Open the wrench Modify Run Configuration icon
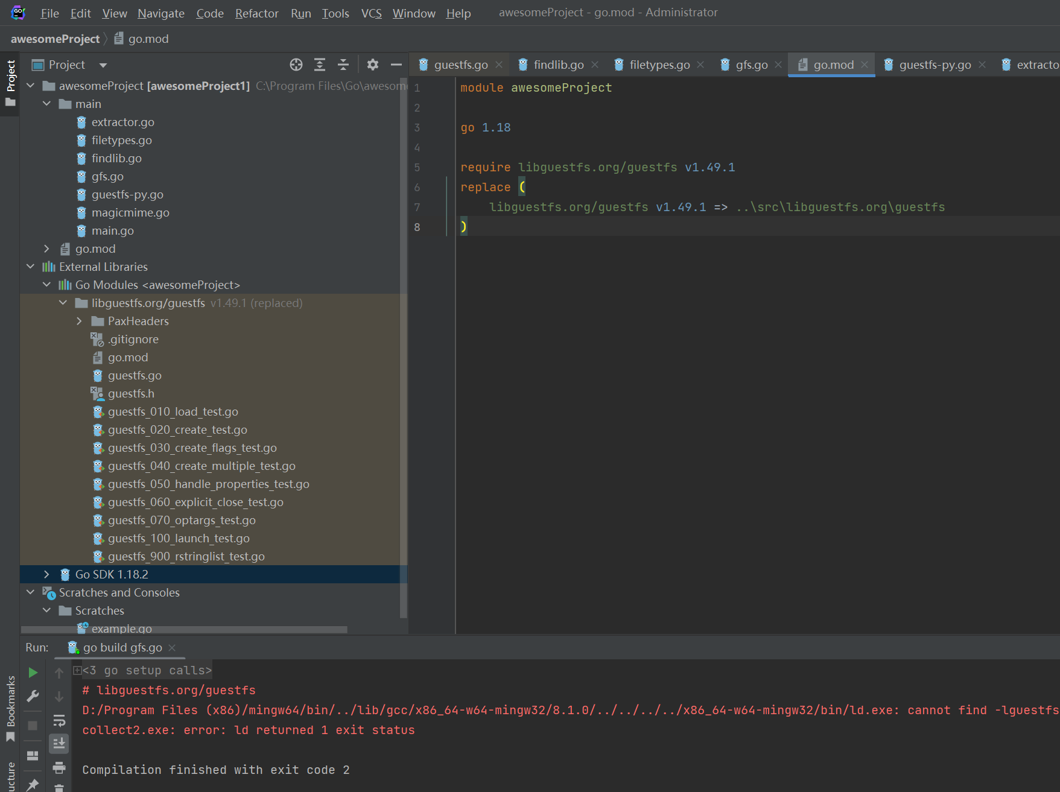Screen dimensions: 1060x792 (x=33, y=696)
